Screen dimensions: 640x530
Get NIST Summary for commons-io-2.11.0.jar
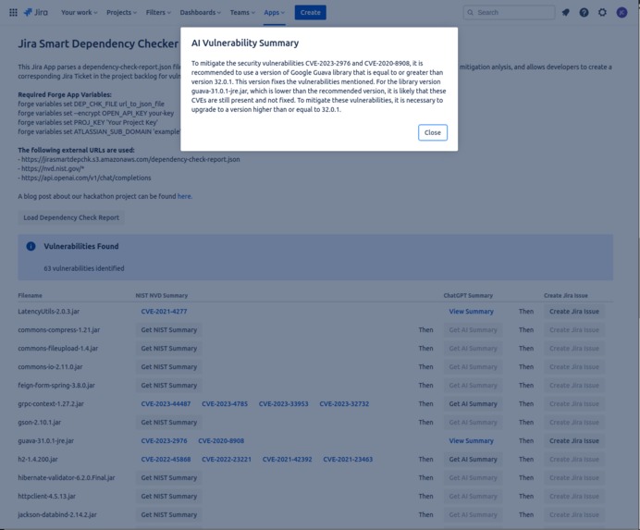(169, 367)
